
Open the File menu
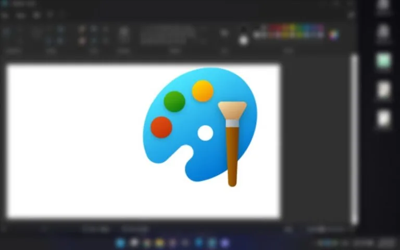click(5, 15)
